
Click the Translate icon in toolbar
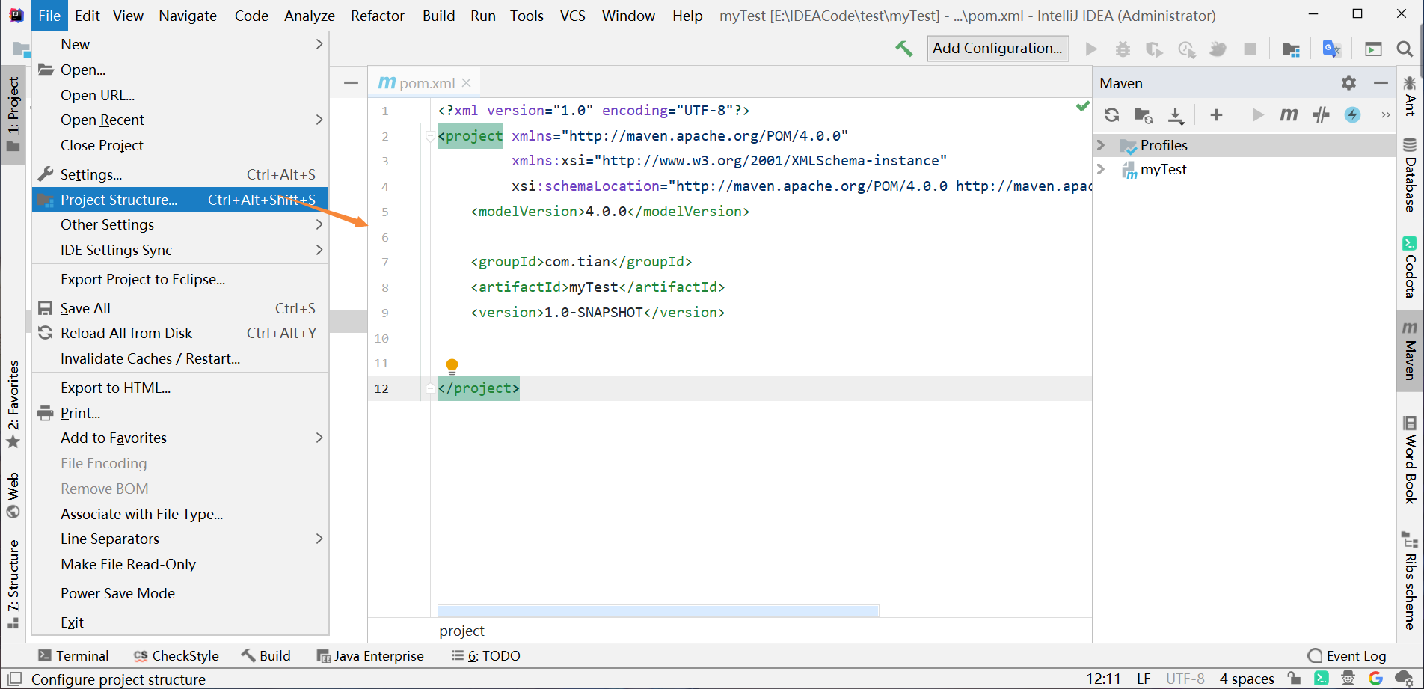tap(1332, 49)
